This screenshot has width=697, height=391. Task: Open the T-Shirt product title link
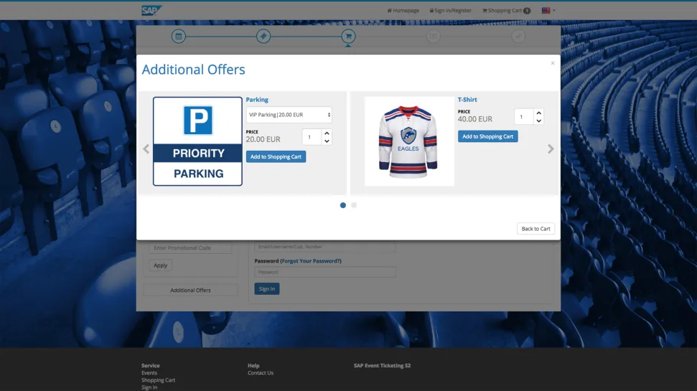click(467, 100)
